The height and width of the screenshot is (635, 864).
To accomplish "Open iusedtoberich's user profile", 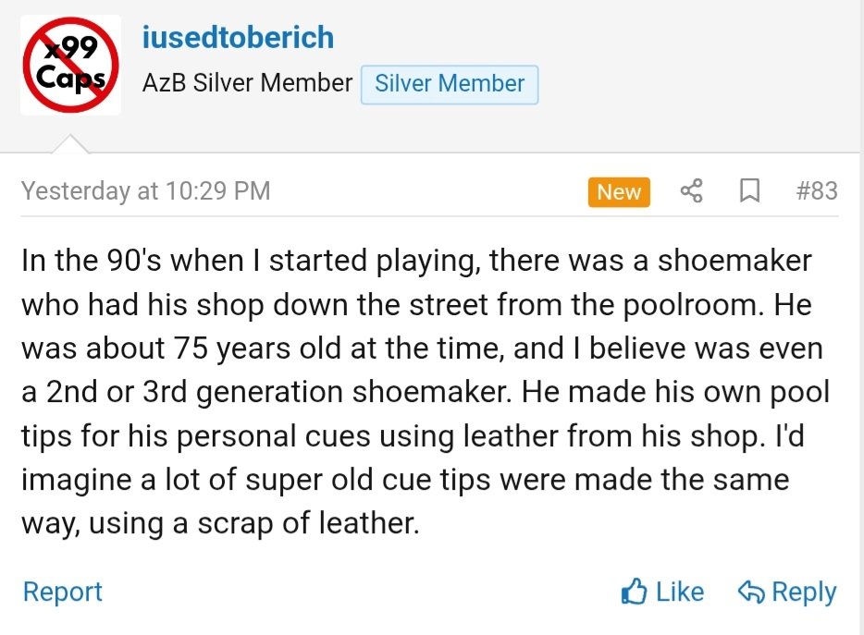I will point(238,38).
